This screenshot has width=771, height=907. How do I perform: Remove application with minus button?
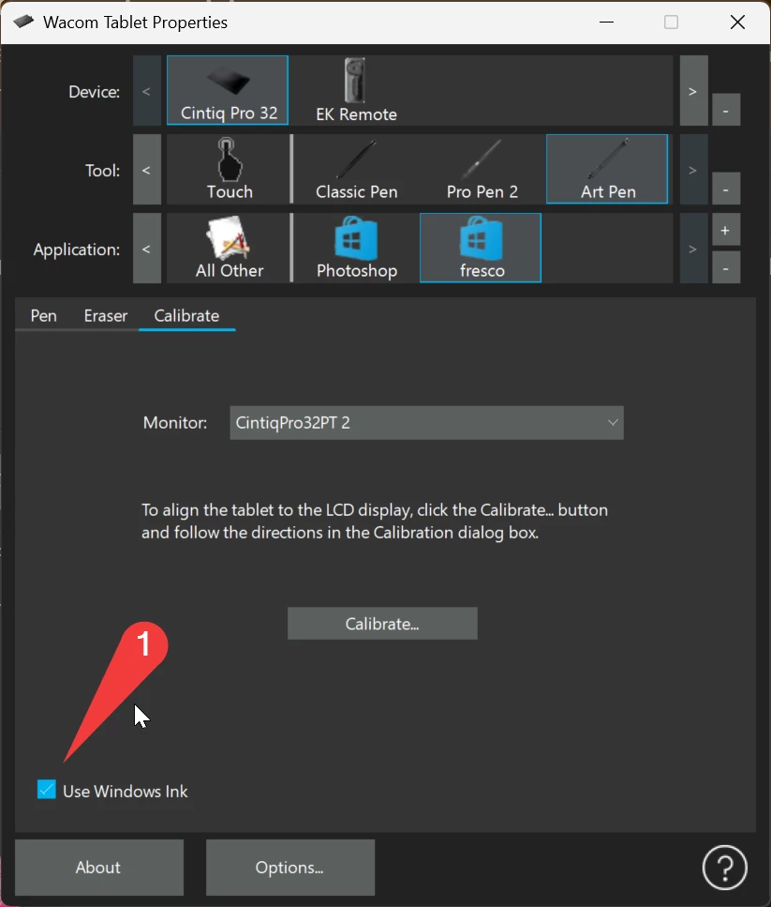point(726,267)
